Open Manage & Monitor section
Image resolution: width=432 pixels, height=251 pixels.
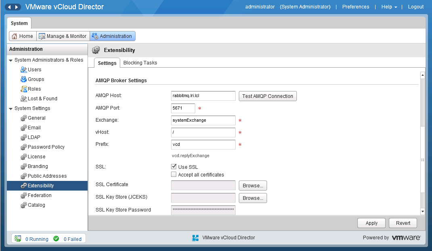point(63,36)
